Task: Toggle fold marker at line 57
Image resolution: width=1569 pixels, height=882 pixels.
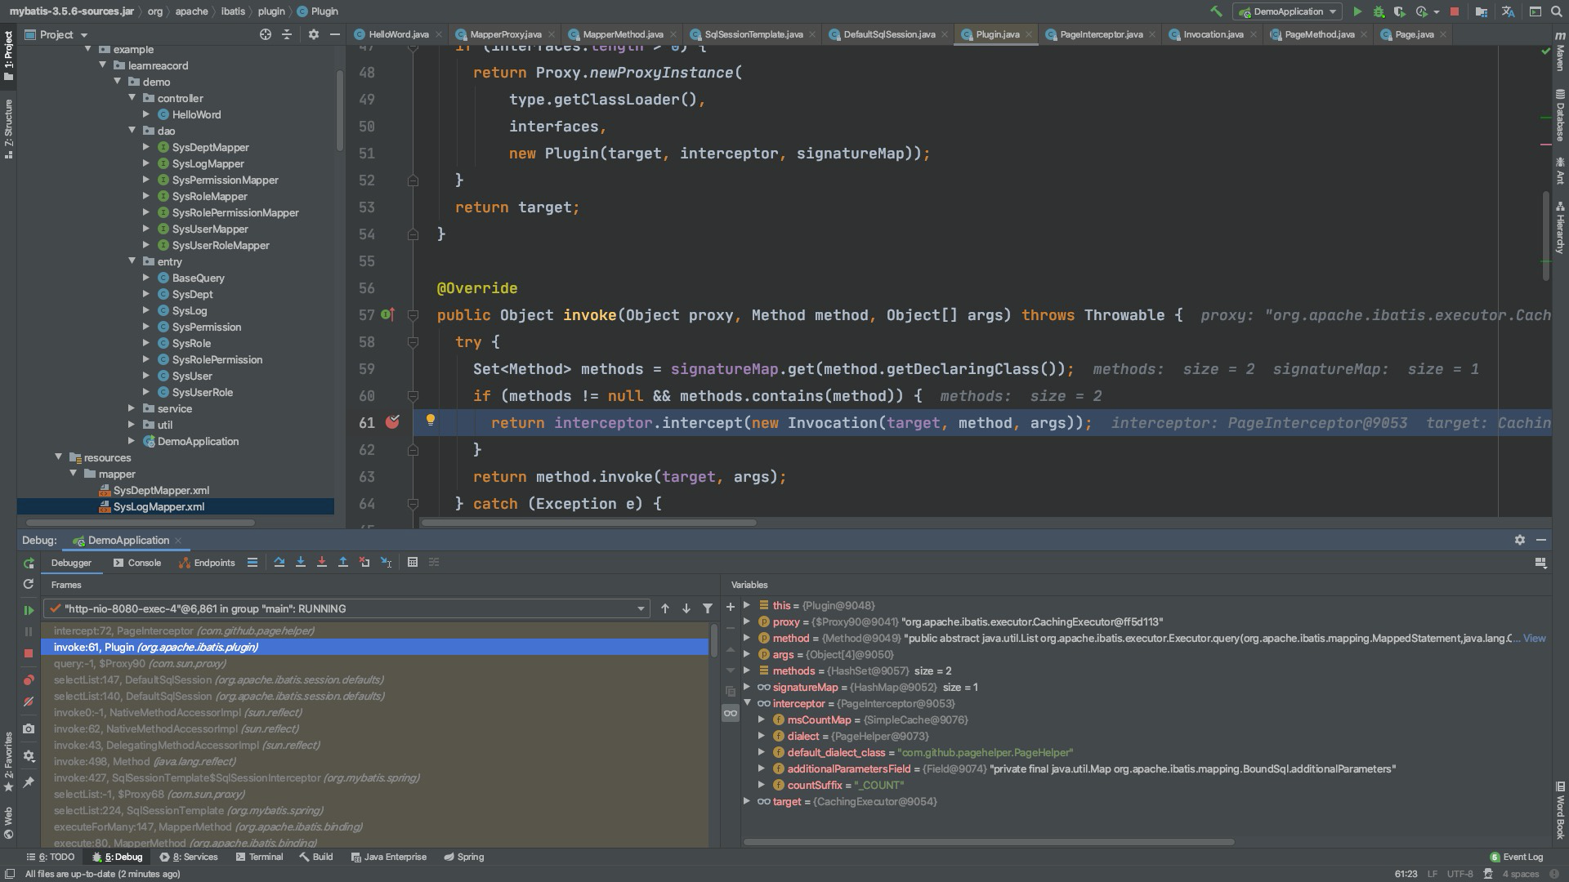Action: (413, 315)
